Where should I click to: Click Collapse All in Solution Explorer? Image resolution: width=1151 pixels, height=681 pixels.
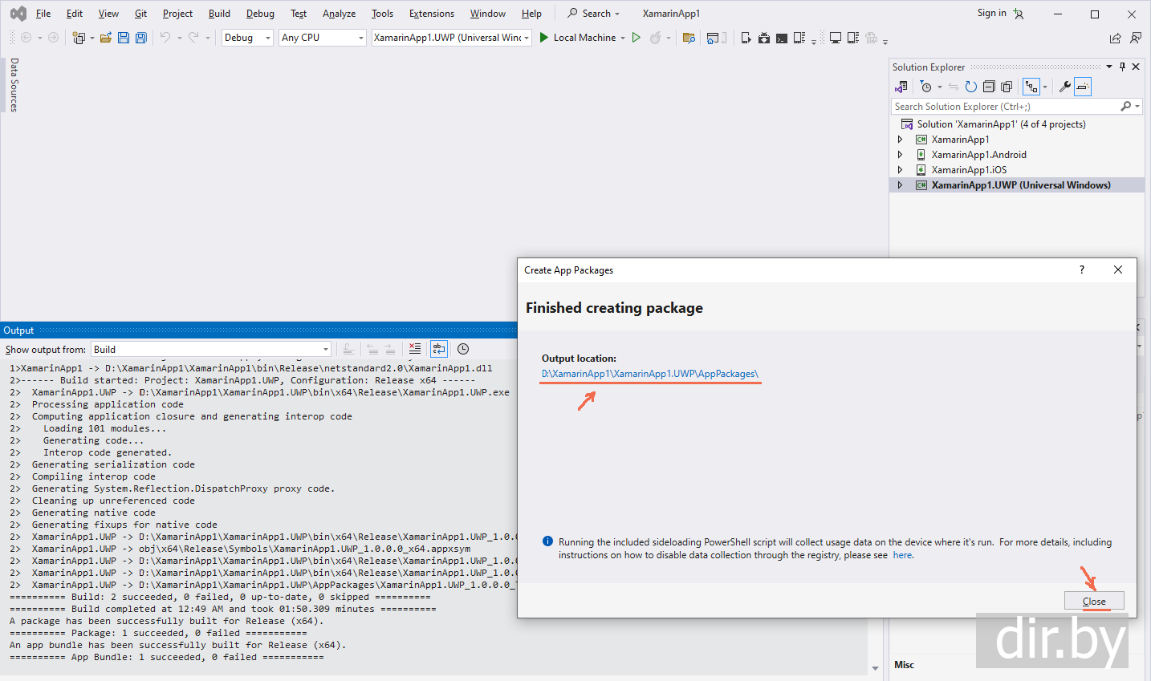tap(989, 87)
